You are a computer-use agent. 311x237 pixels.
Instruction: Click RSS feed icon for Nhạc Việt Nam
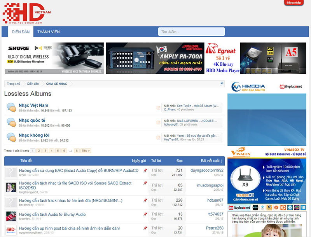coord(158,108)
